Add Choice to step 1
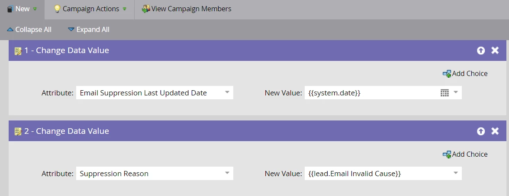The width and height of the screenshot is (509, 196). (x=465, y=74)
